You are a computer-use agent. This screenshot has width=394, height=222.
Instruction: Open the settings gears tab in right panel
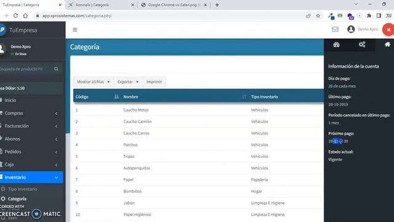click(362, 45)
